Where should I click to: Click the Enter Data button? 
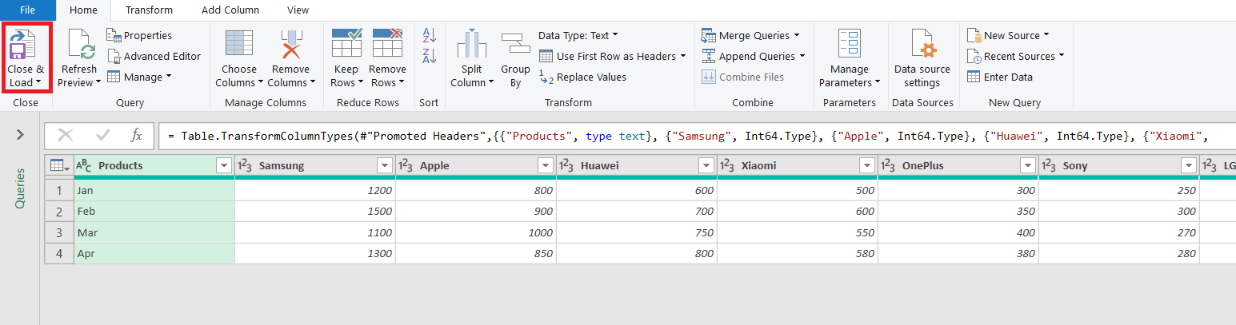point(1000,77)
